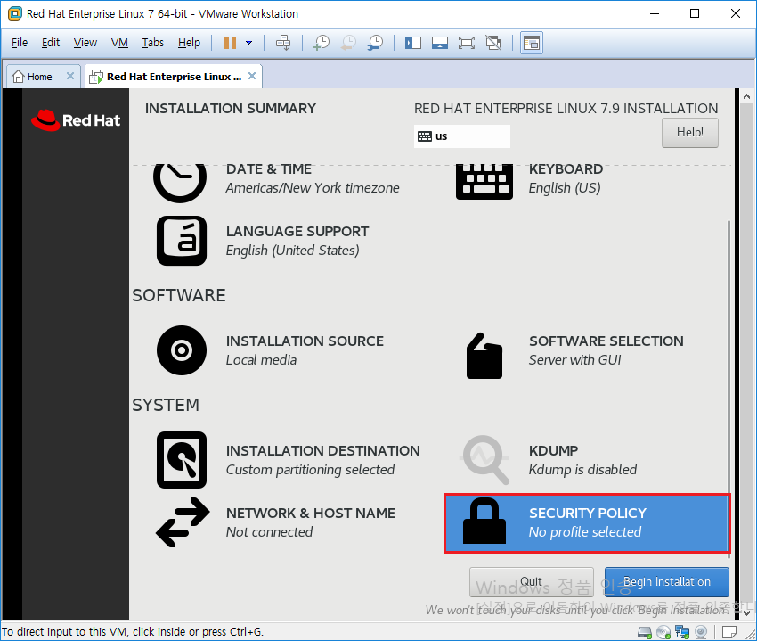Click the hard disk status bar icon
The height and width of the screenshot is (641, 757).
[x=645, y=632]
